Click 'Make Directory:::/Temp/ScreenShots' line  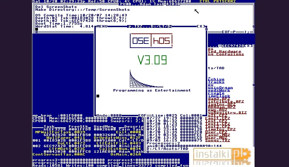[x=83, y=10]
